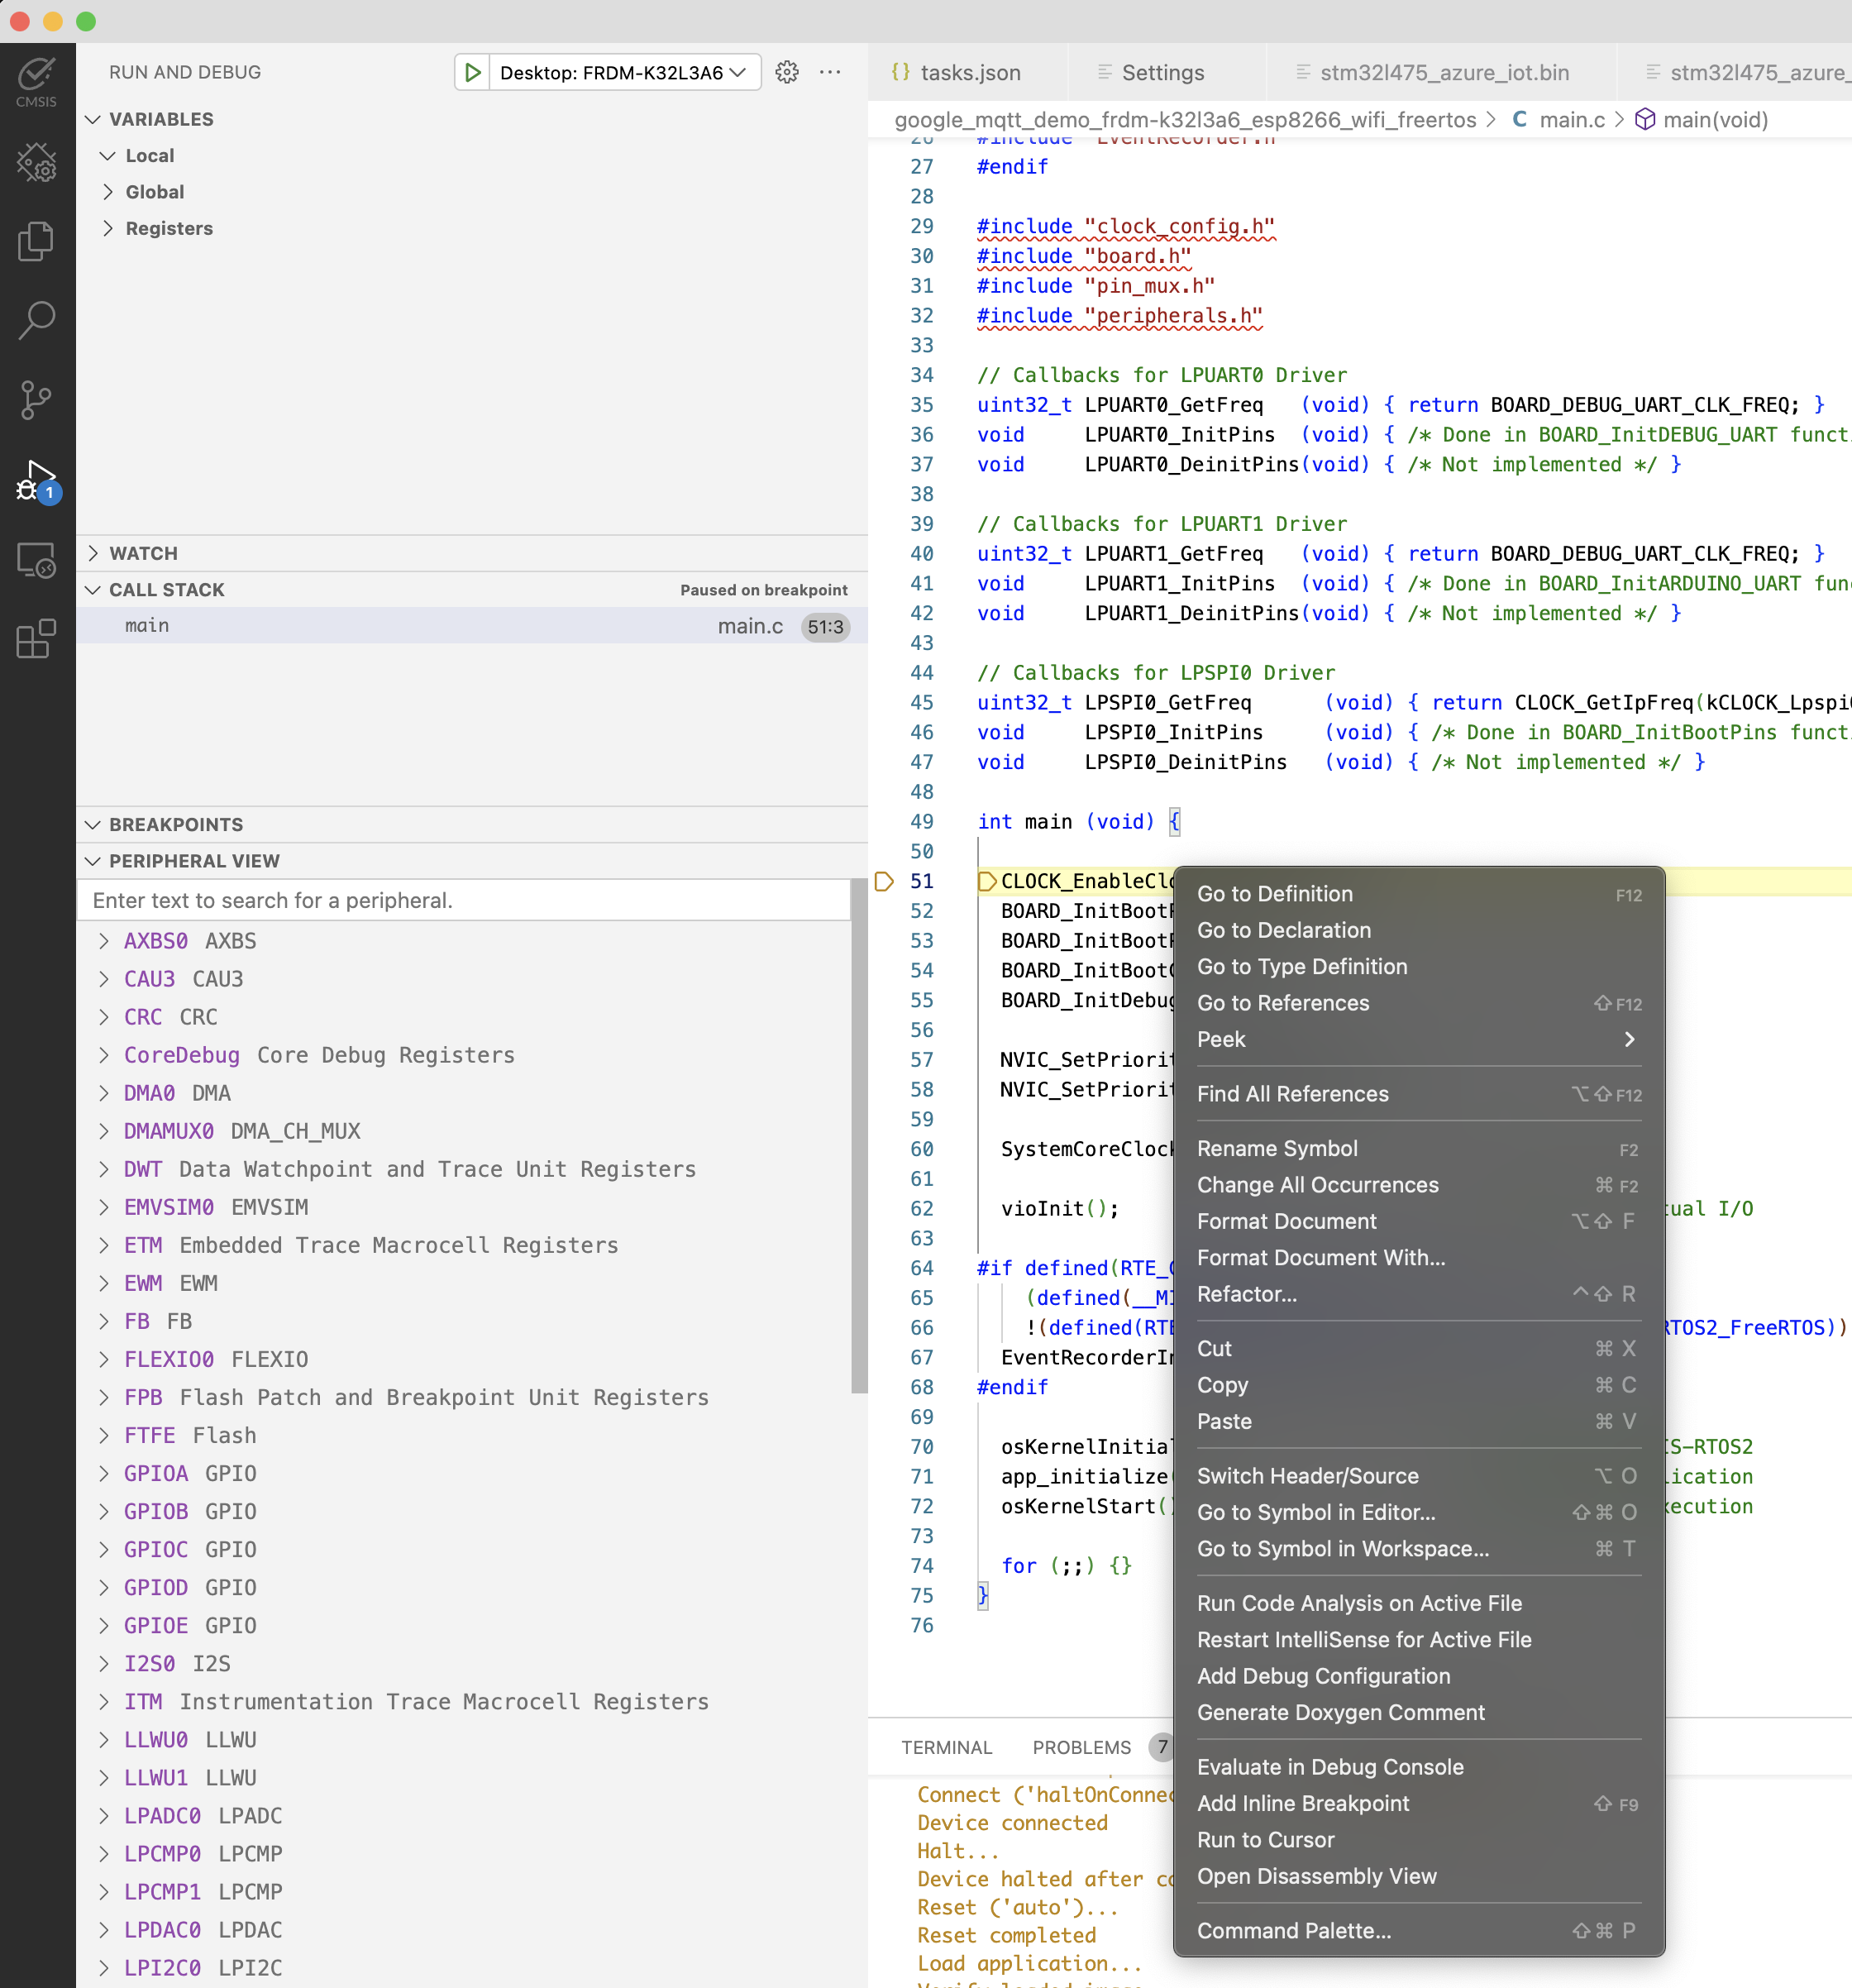Open the Extensions view icon
This screenshot has height=1988, width=1852.
36,639
